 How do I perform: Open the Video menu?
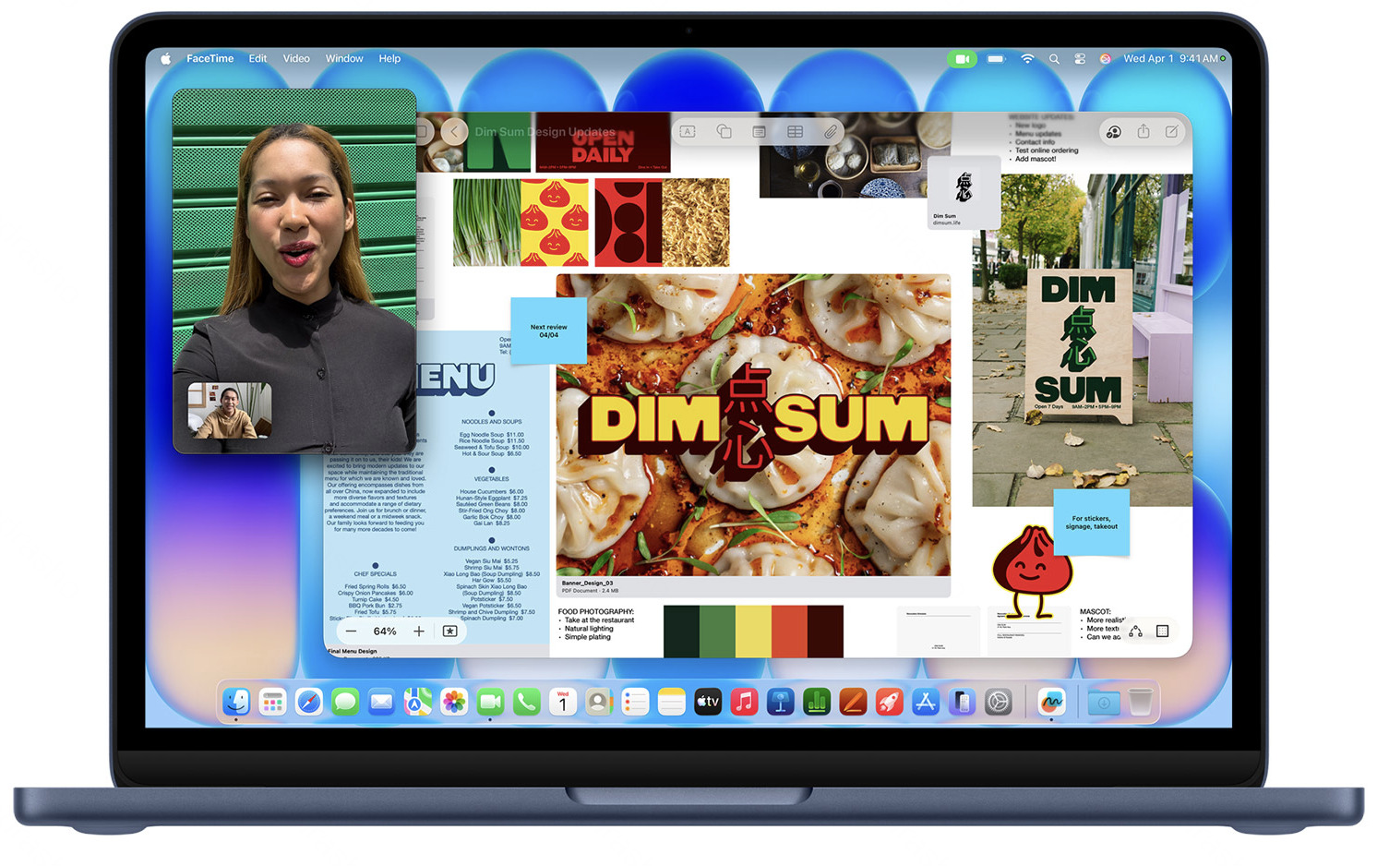[296, 59]
